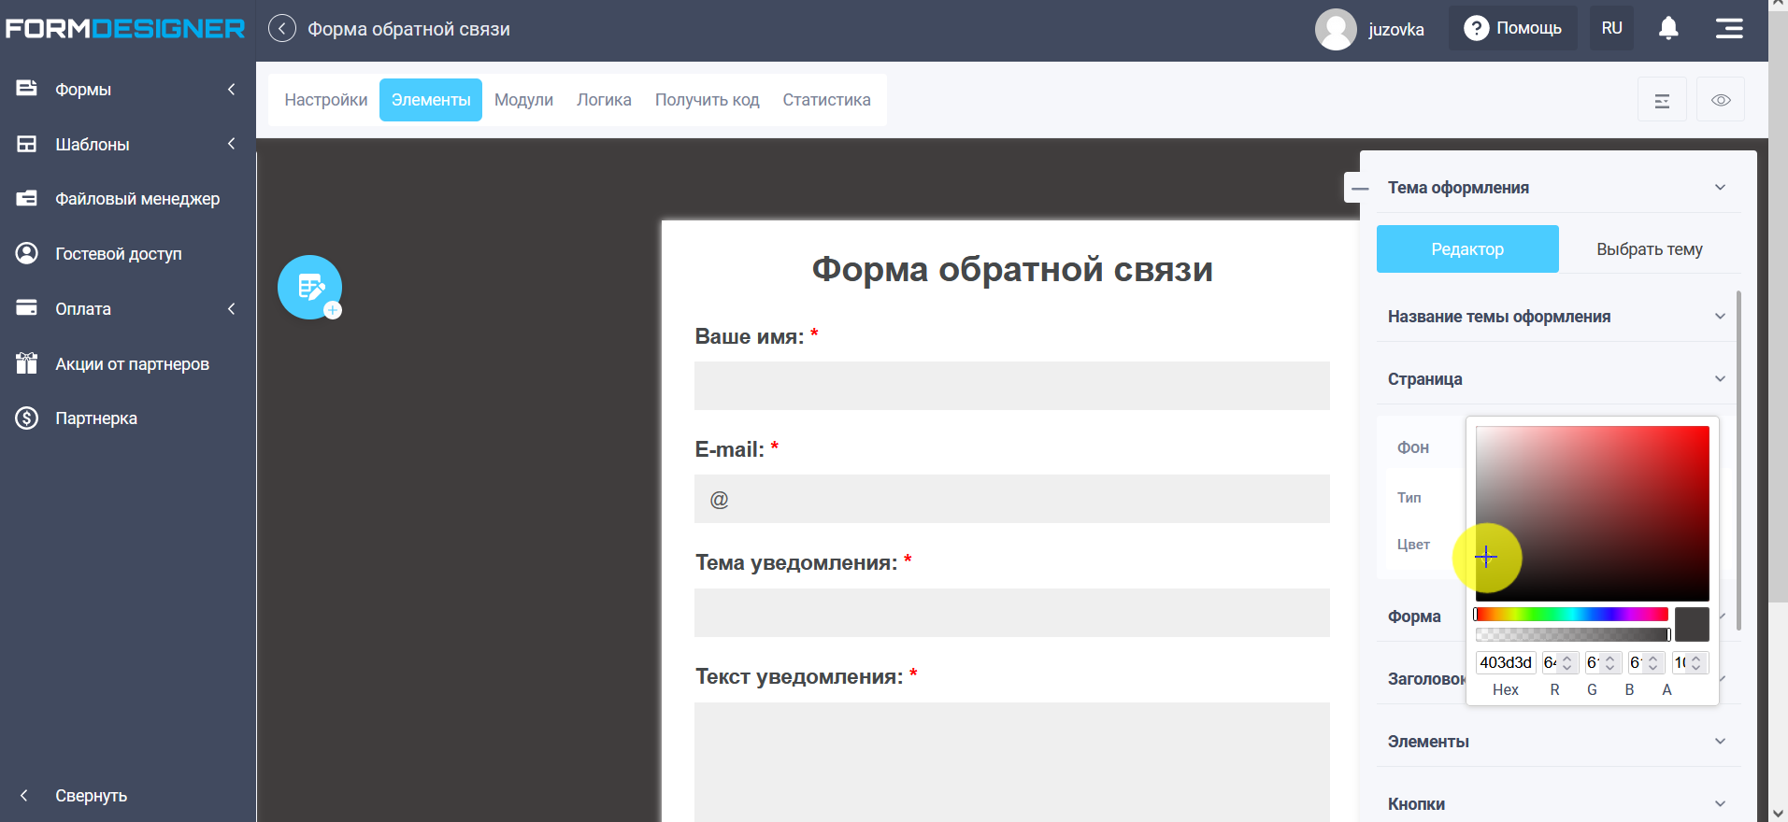Click the Оплата card icon
Viewport: 1788px width, 822px height.
point(27,308)
